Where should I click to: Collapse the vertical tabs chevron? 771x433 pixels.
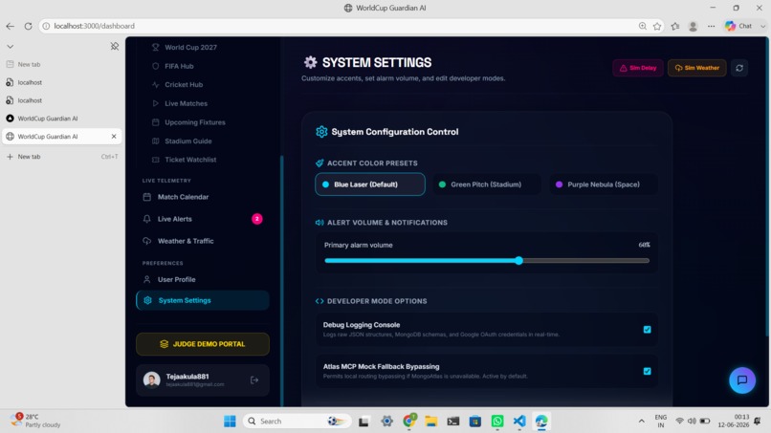[10, 46]
